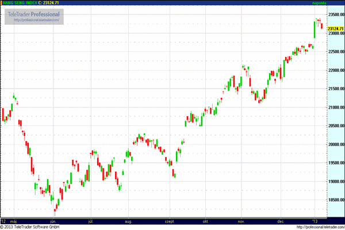Click the 'okt.' month marker on time axis
Viewport: 345px width, 230px height.
205,220
